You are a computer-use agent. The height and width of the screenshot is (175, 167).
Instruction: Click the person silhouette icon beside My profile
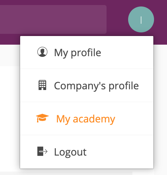[42, 52]
